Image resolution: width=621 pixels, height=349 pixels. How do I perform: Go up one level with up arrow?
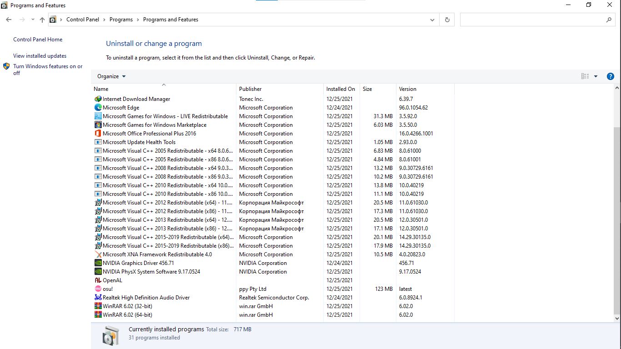coord(42,20)
